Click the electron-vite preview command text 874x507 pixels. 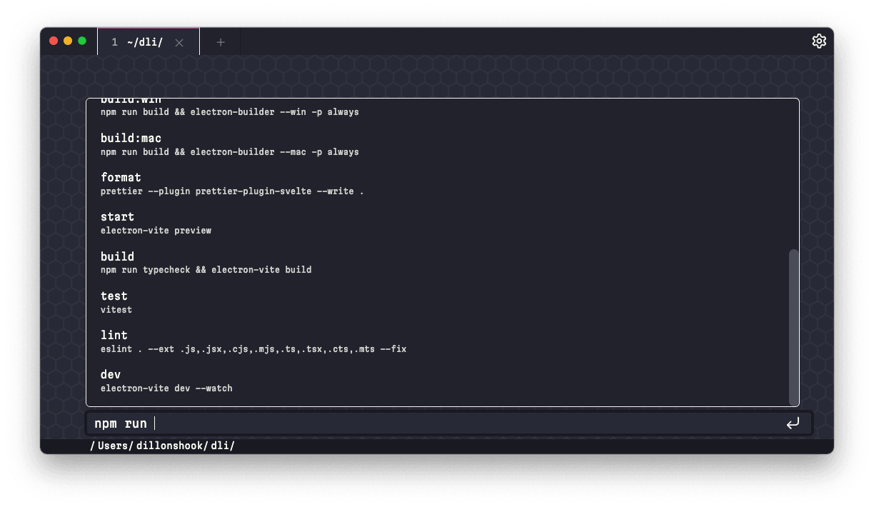(156, 230)
